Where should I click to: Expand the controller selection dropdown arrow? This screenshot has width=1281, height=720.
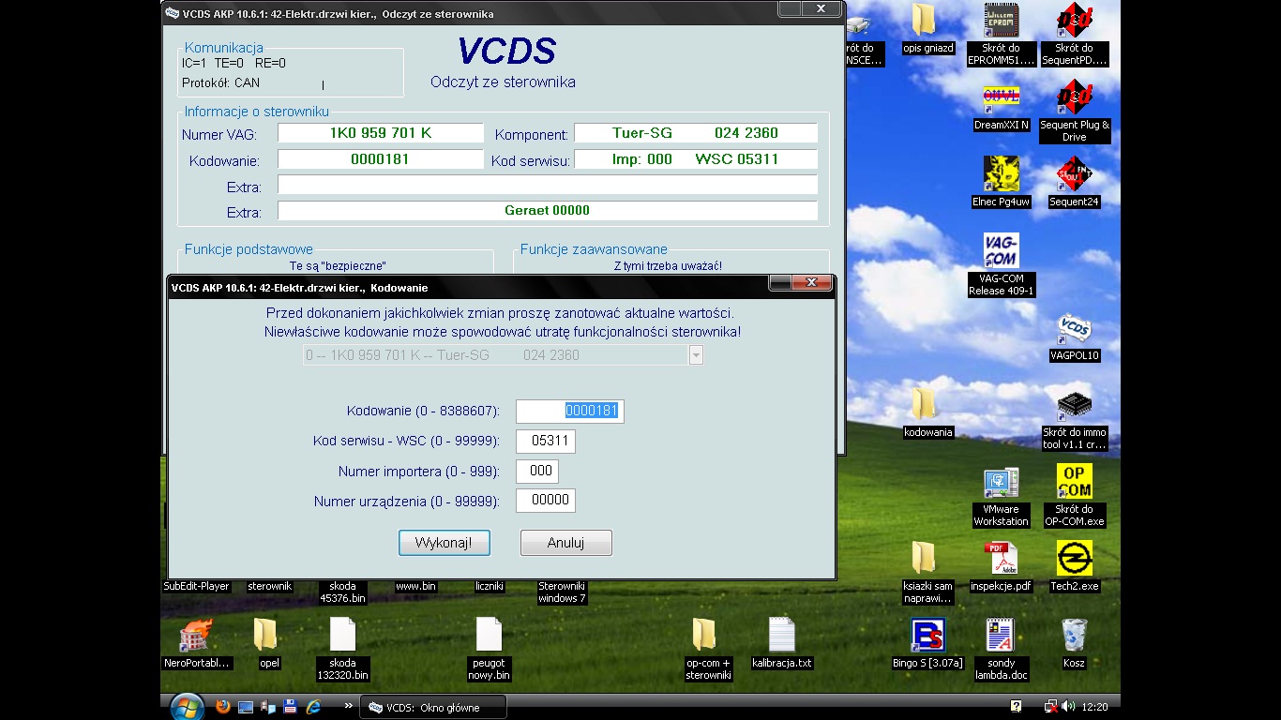(x=696, y=355)
